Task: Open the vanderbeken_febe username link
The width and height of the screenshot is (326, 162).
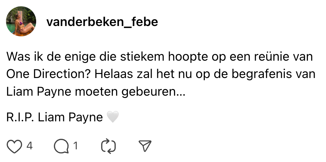Action: pyautogui.click(x=102, y=22)
